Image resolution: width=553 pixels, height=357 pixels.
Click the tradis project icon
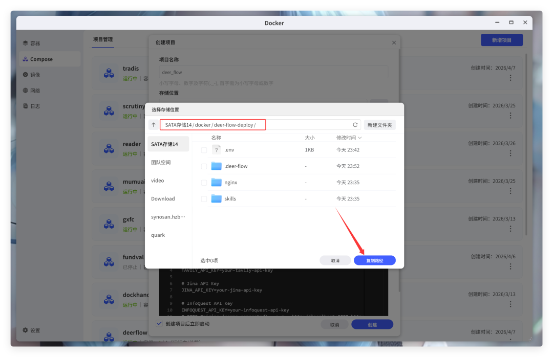[x=109, y=73]
